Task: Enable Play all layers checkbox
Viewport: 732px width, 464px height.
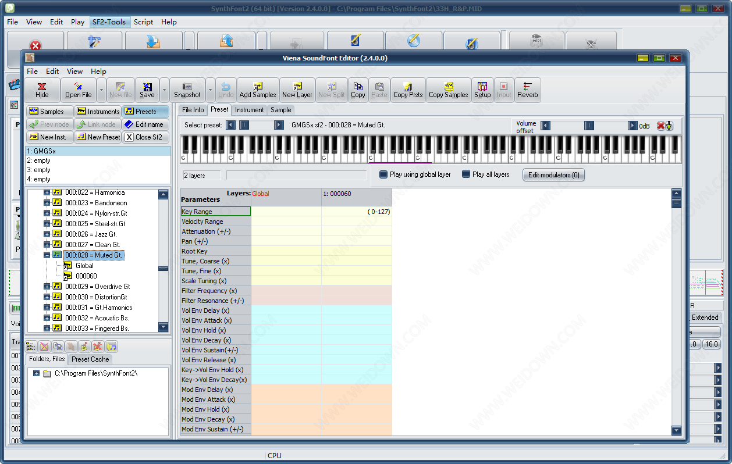Action: click(466, 174)
